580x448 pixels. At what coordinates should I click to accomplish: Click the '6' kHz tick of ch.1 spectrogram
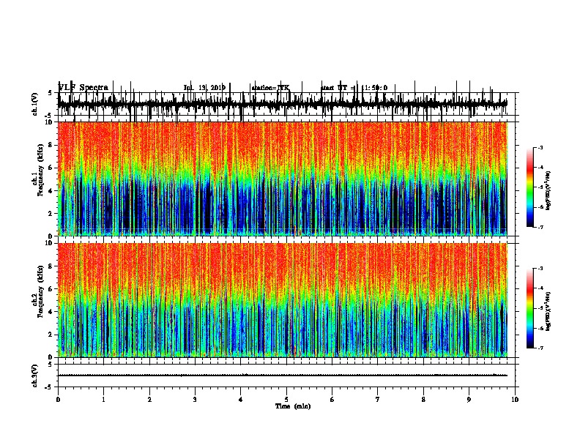pos(51,168)
